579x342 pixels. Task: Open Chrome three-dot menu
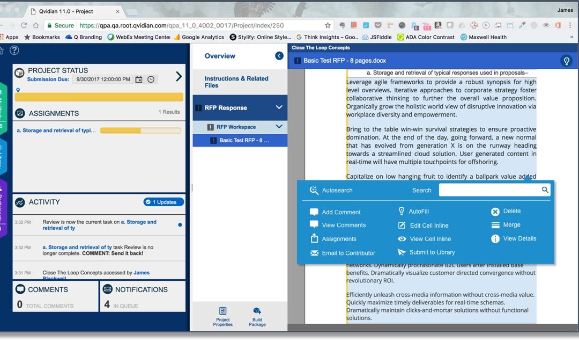(570, 25)
